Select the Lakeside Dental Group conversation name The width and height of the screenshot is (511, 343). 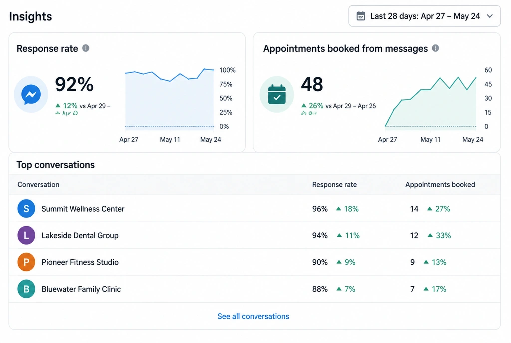point(80,236)
